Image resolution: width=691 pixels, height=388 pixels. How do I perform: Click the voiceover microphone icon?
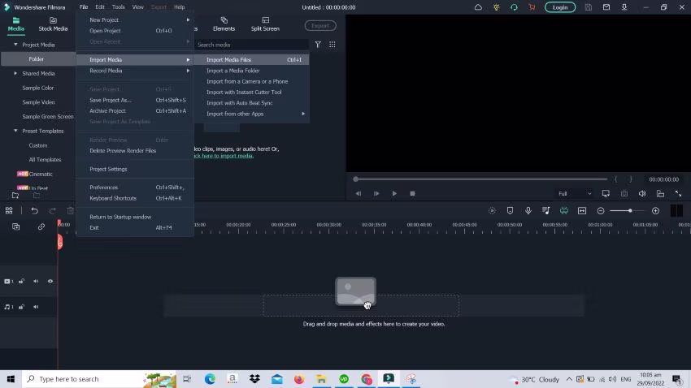pyautogui.click(x=528, y=211)
